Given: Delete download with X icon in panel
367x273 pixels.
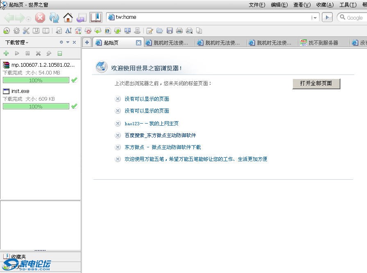Looking at the screenshot, I should 38,53.
